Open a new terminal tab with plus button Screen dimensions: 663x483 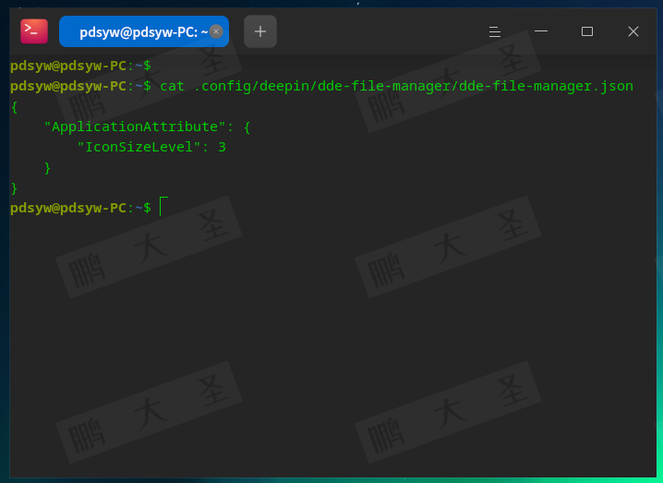[x=260, y=31]
